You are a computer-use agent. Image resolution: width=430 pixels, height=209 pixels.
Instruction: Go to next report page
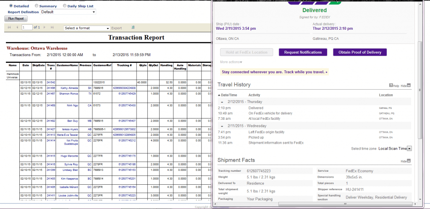tap(45, 27)
